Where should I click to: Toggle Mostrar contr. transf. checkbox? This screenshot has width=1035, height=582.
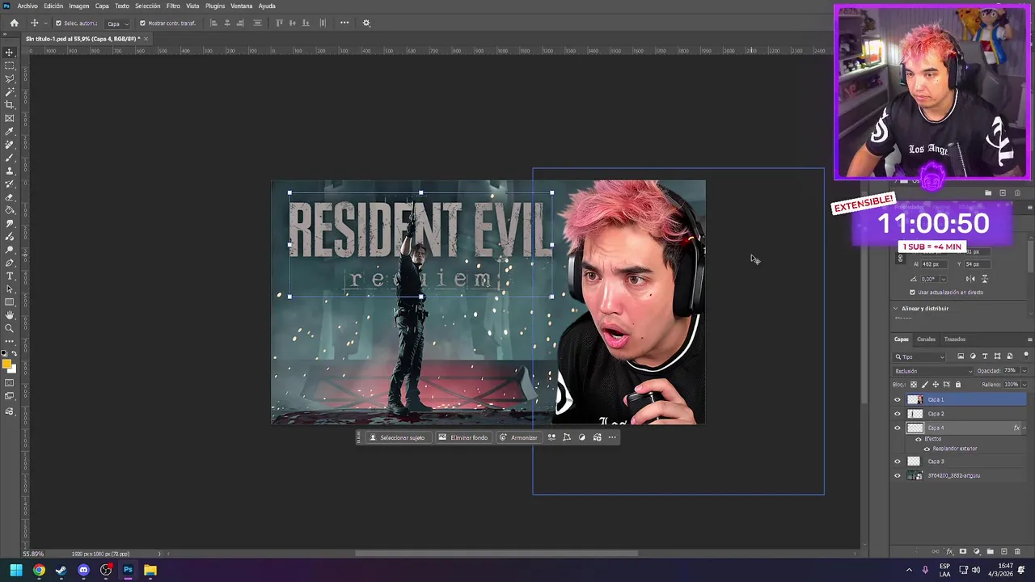[142, 23]
